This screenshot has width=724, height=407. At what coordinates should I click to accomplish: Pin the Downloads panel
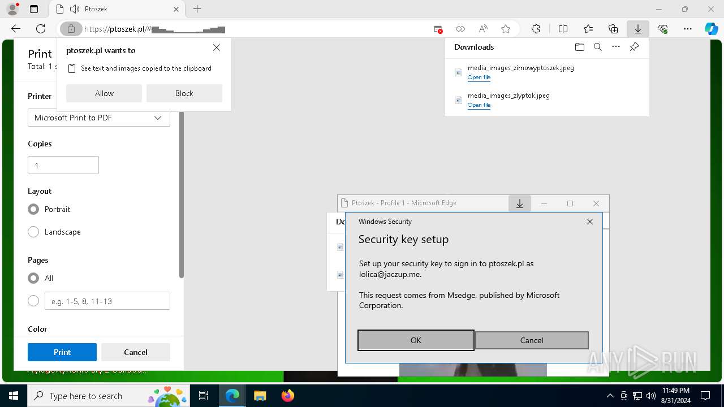click(634, 47)
